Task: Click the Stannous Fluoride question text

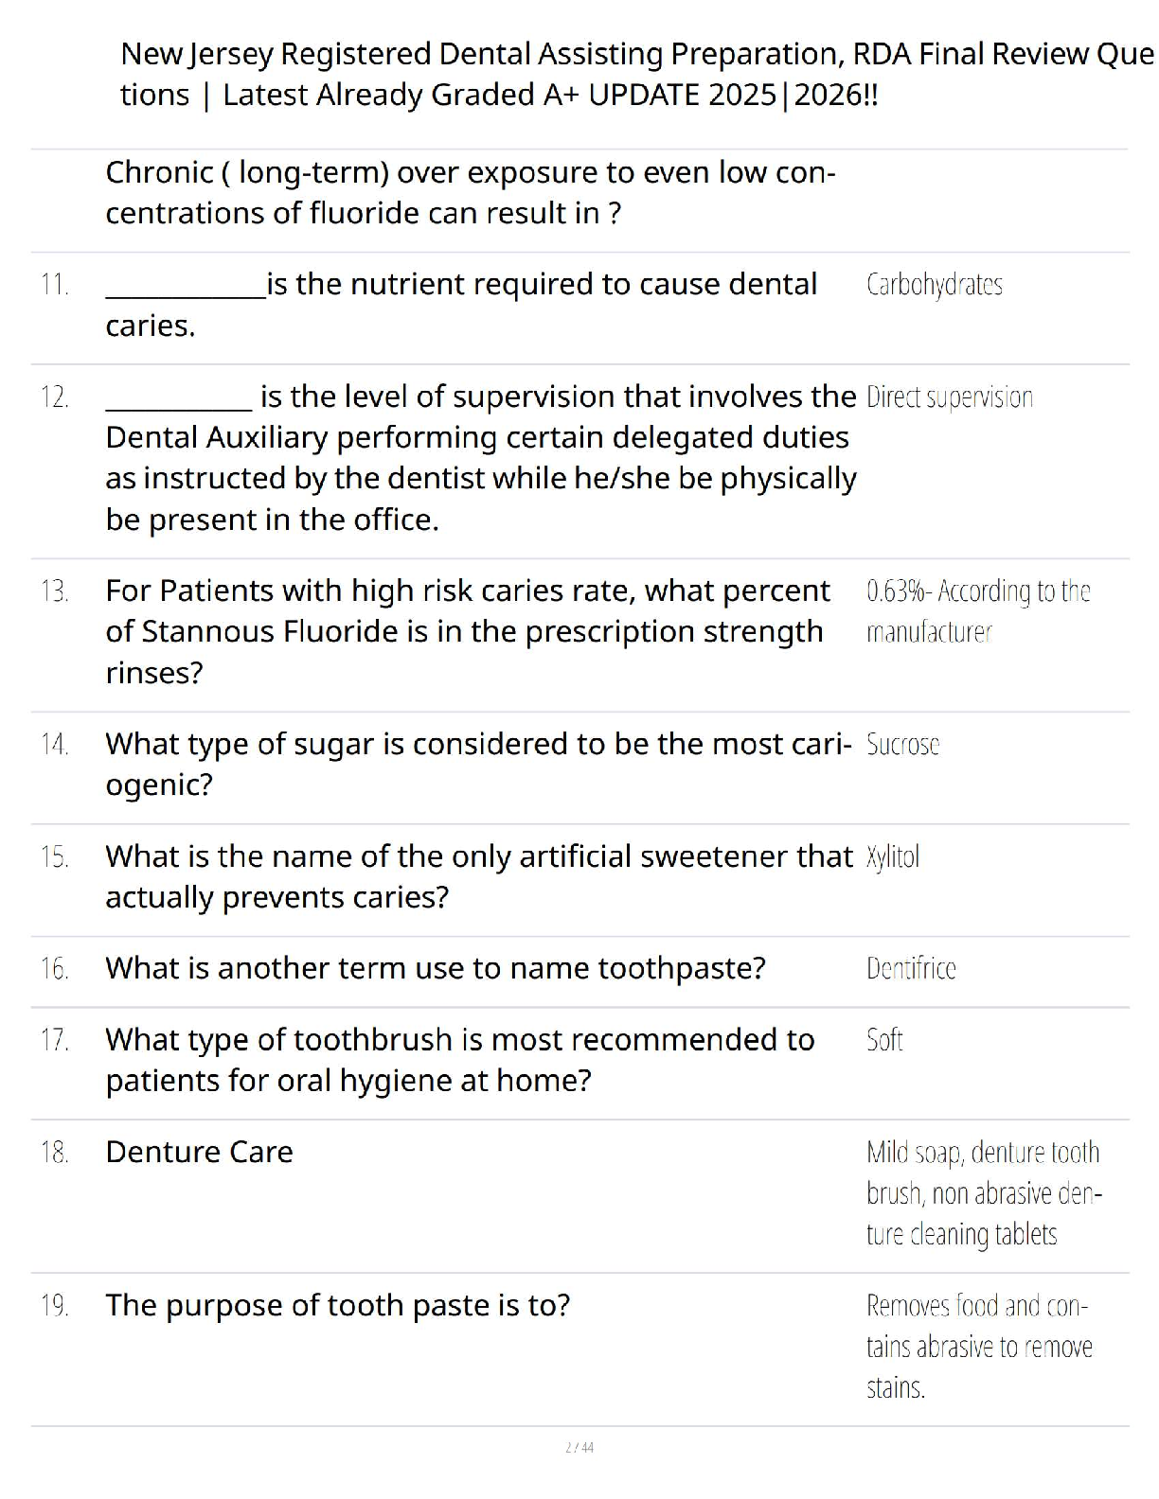Action: [x=467, y=631]
